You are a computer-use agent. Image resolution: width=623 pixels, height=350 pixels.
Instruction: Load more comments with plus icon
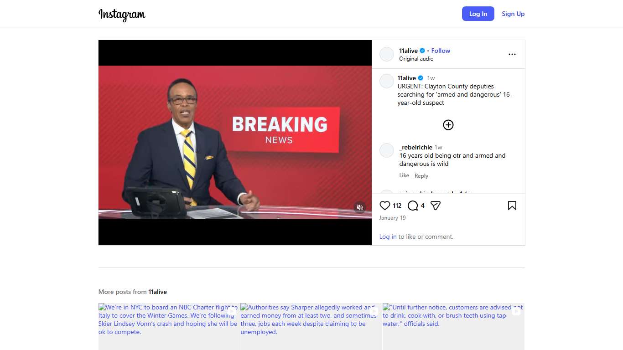pos(448,125)
